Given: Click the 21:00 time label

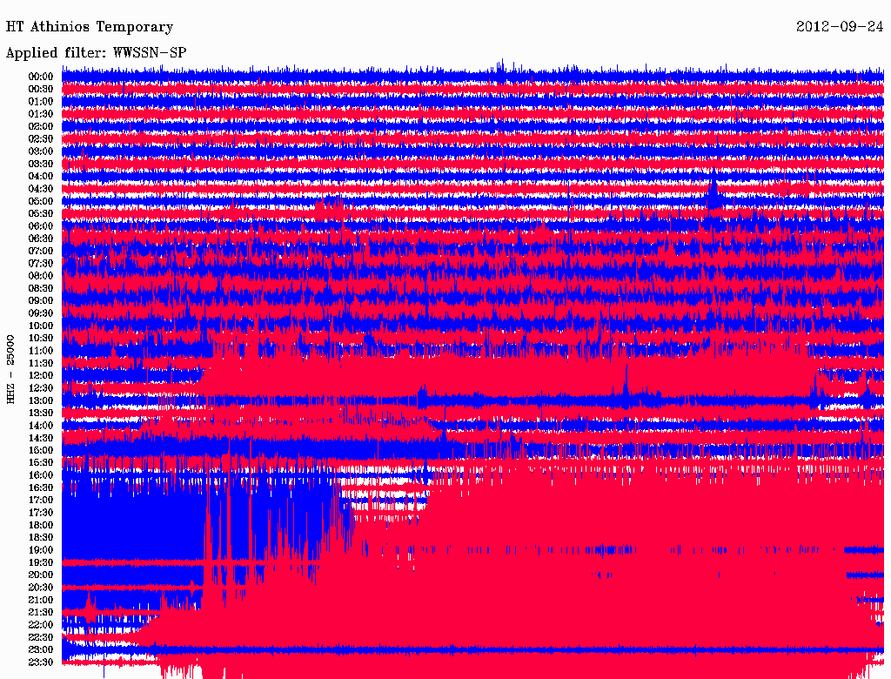Looking at the screenshot, I should coord(41,600).
